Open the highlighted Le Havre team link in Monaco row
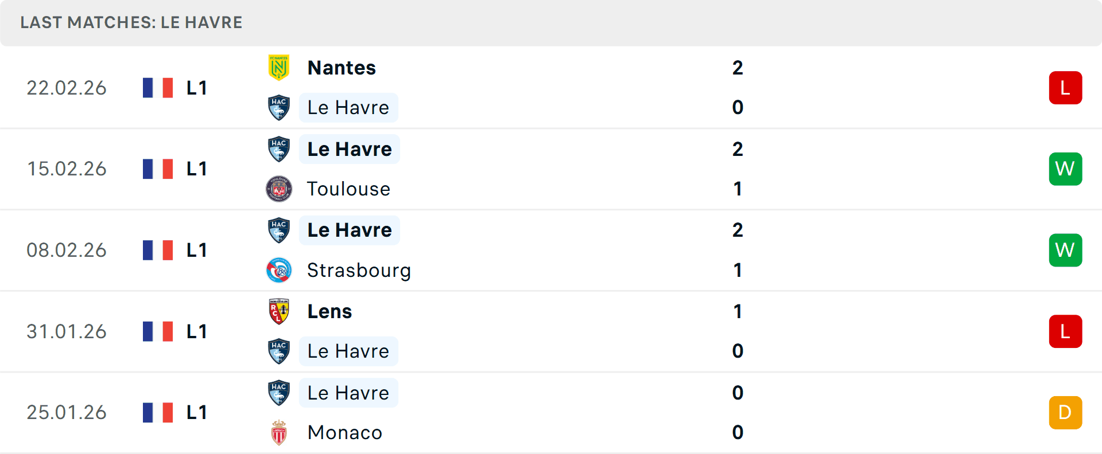1102x454 pixels. [x=348, y=393]
